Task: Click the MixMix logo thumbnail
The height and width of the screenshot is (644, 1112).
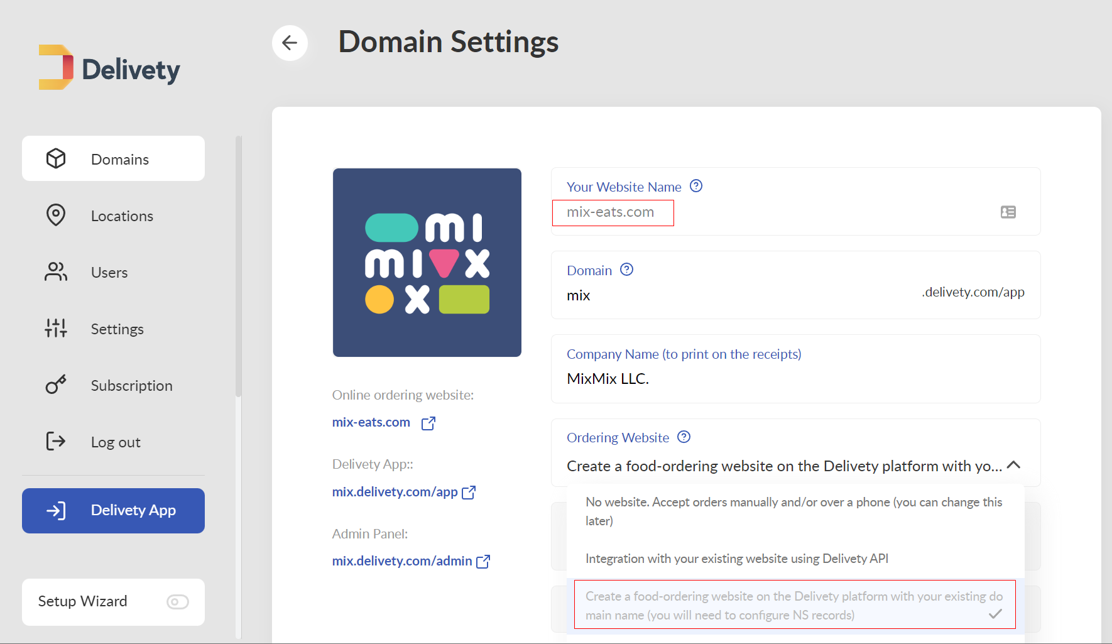Action: pos(427,263)
